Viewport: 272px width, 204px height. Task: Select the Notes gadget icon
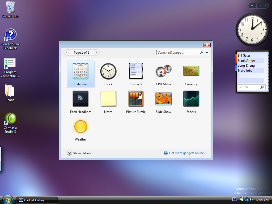[108, 99]
